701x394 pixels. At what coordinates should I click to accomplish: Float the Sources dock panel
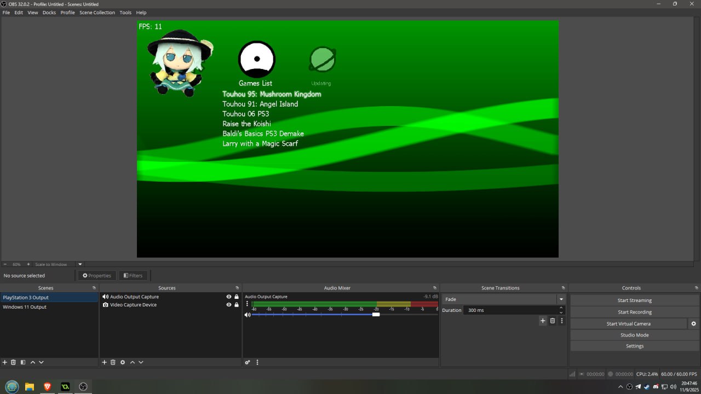click(238, 288)
